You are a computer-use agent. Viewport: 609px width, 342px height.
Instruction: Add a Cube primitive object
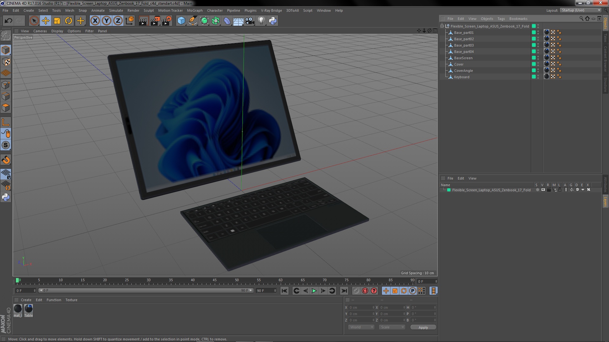(181, 21)
